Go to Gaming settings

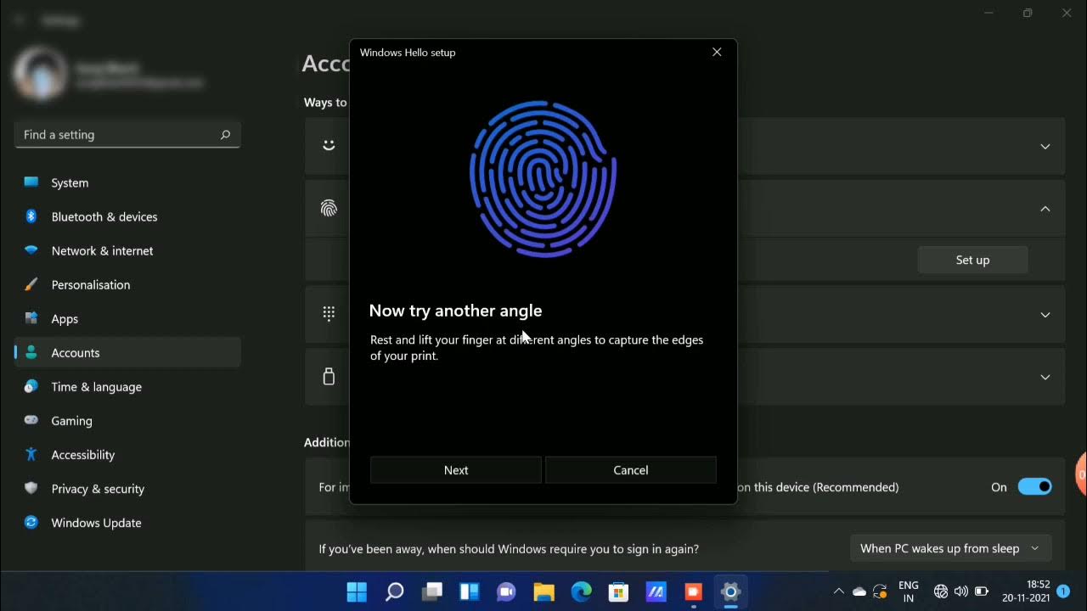127,420
